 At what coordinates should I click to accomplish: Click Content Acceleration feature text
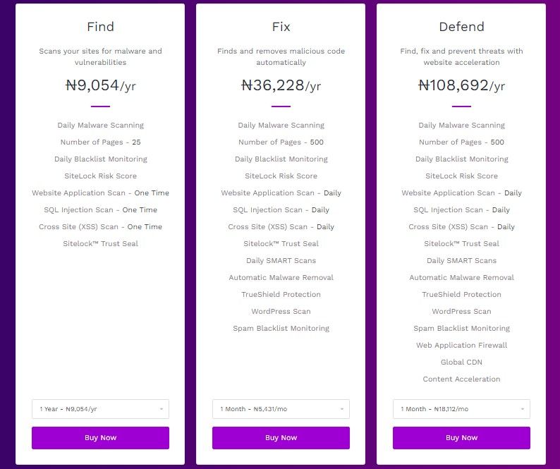click(461, 379)
